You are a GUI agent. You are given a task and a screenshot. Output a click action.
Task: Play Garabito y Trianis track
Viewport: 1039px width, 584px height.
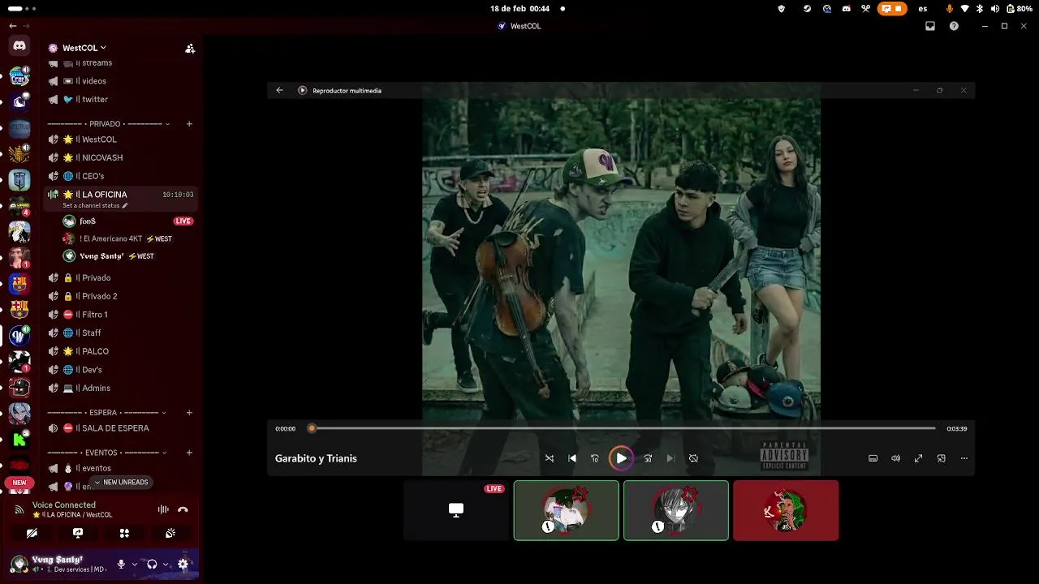pos(621,458)
